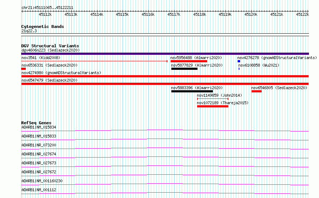319x198 pixels.
Task: Click the 45119k ruler position
Action: click(225, 14)
